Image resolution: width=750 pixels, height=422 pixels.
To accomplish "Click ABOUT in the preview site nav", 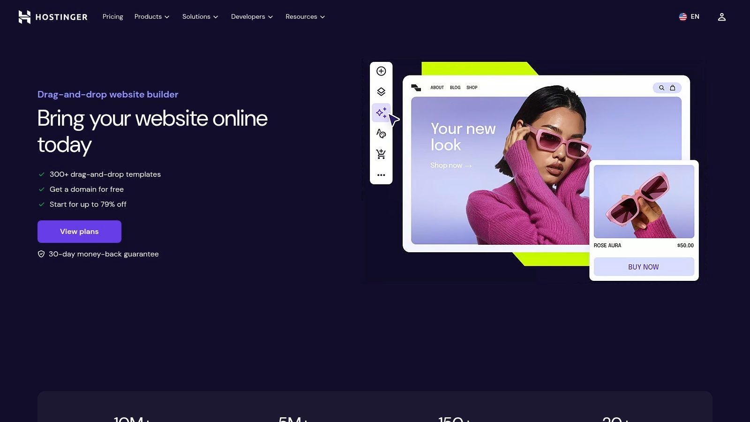I will pos(437,88).
